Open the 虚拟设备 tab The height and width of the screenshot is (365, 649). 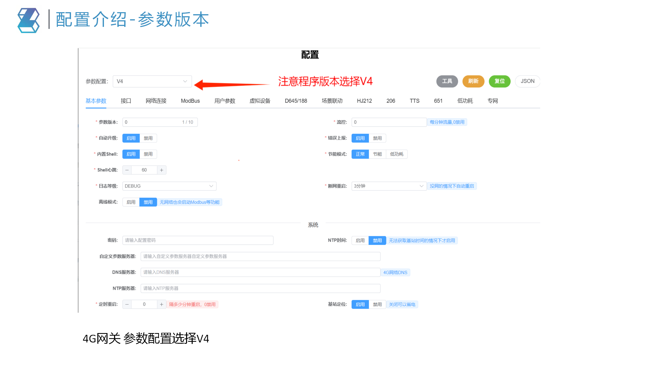(260, 101)
